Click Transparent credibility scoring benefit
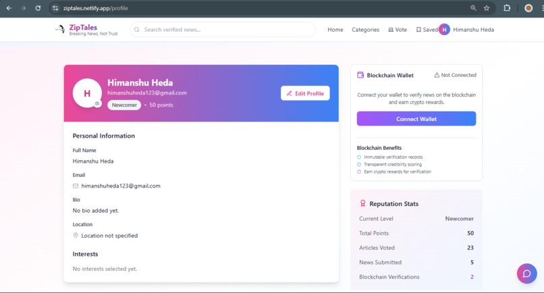This screenshot has width=544, height=293. coord(393,164)
